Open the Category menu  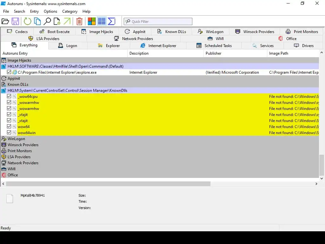(x=70, y=11)
